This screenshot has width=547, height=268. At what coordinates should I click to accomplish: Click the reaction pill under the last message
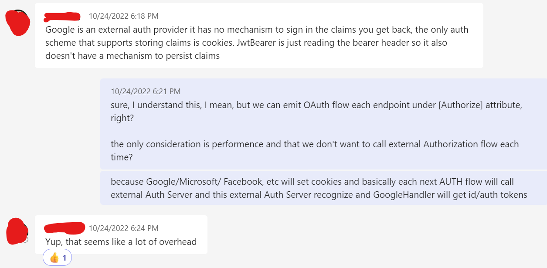click(57, 258)
